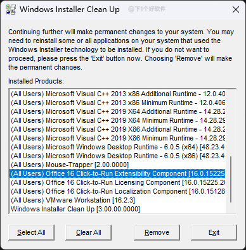Select Office 16 Click-to-Run Extensibility Component
The width and height of the screenshot is (246, 250).
117,173
